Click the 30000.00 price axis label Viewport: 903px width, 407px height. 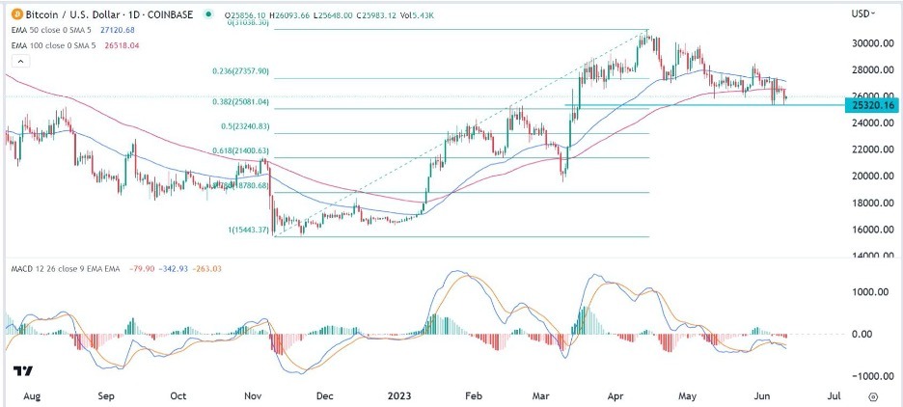pos(873,43)
